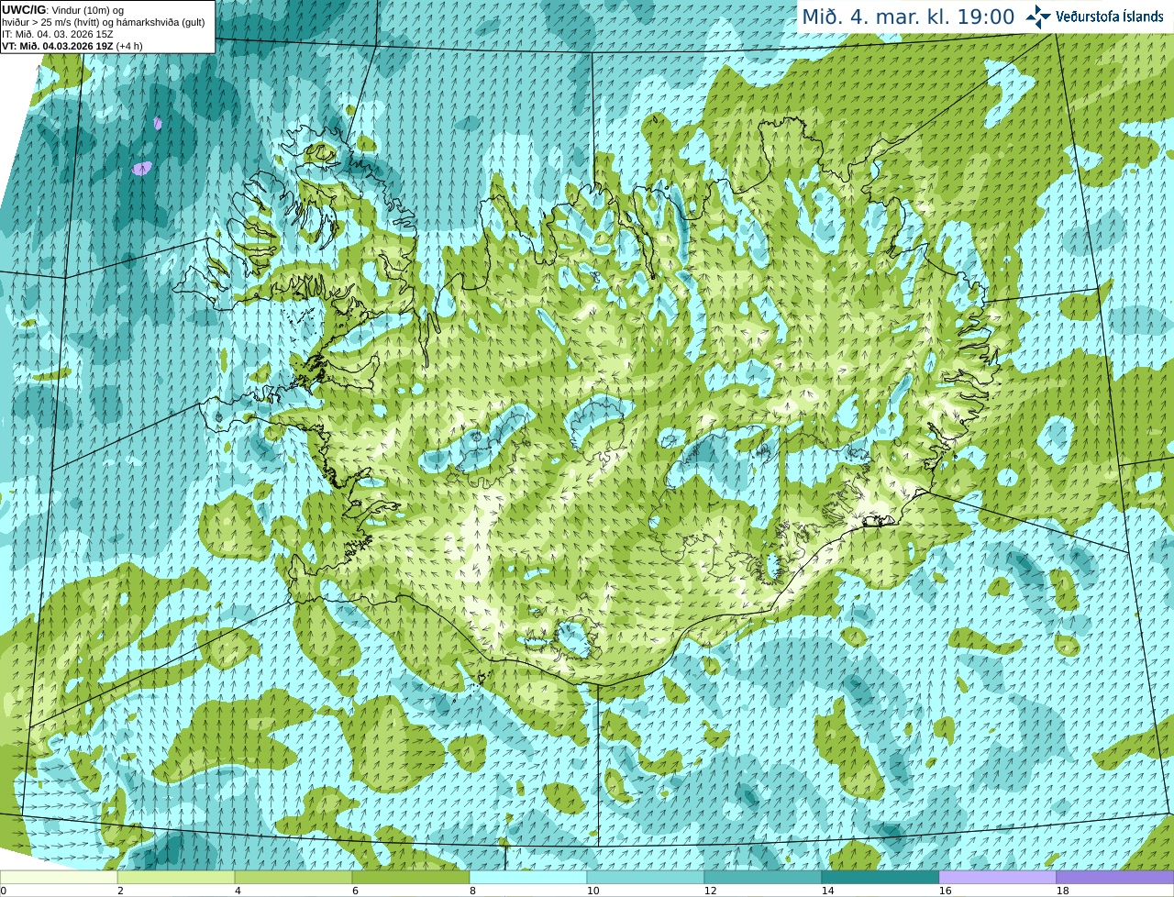Pick the aqua 10–12 m/s swatch
1174x897 pixels.
646,878
